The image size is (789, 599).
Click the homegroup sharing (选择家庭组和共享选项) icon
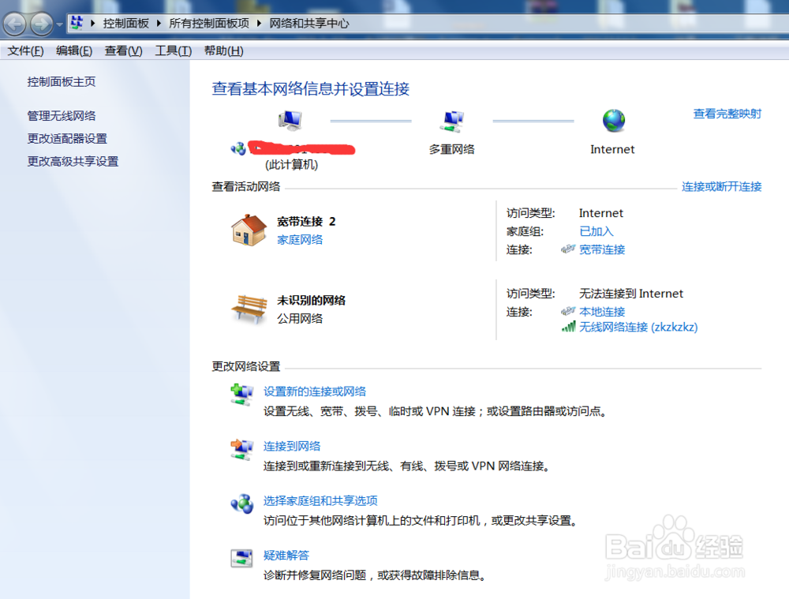click(241, 502)
